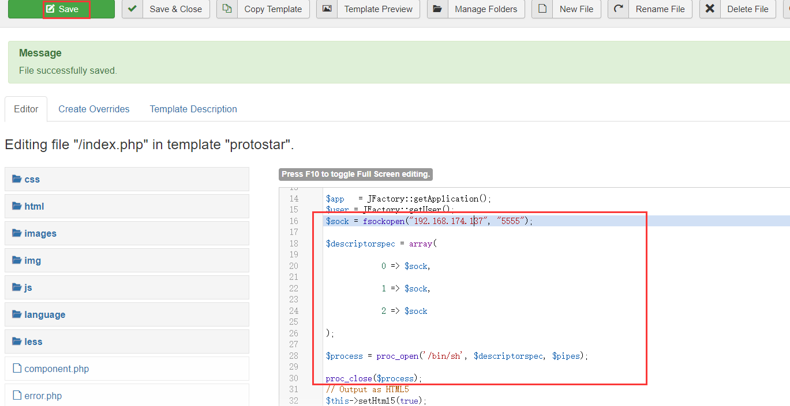This screenshot has width=790, height=406.
Task: Click the '2 => $sock' code line
Action: tap(404, 311)
